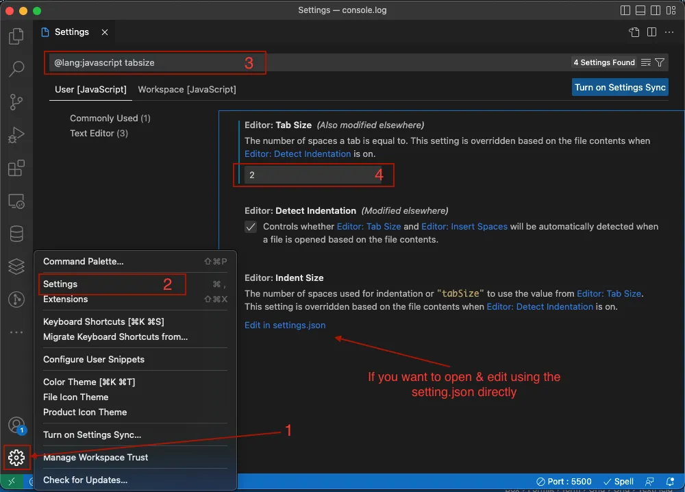685x492 pixels.
Task: Close the Settings editor tab
Action: (105, 32)
